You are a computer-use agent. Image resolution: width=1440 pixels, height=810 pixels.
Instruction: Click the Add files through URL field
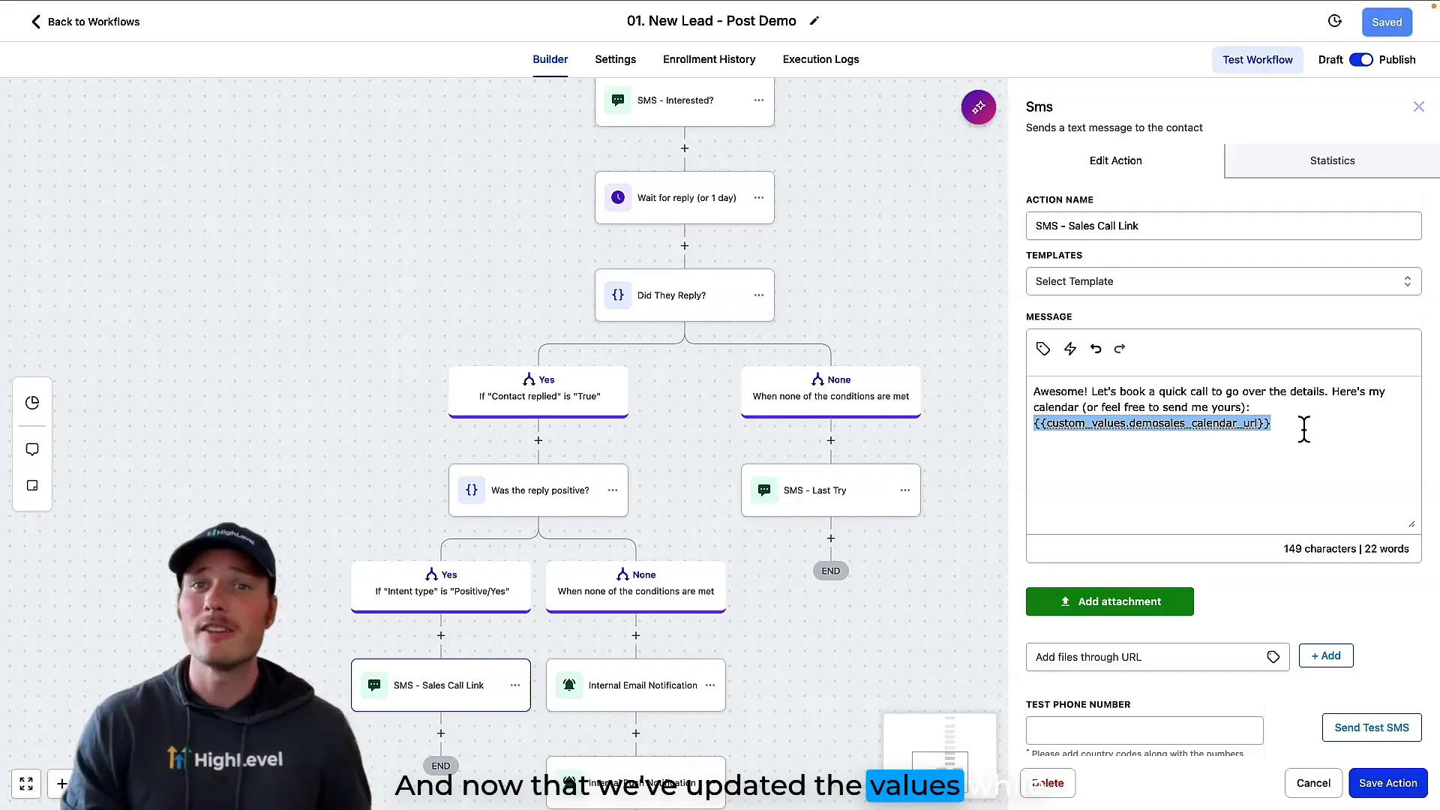(1157, 657)
